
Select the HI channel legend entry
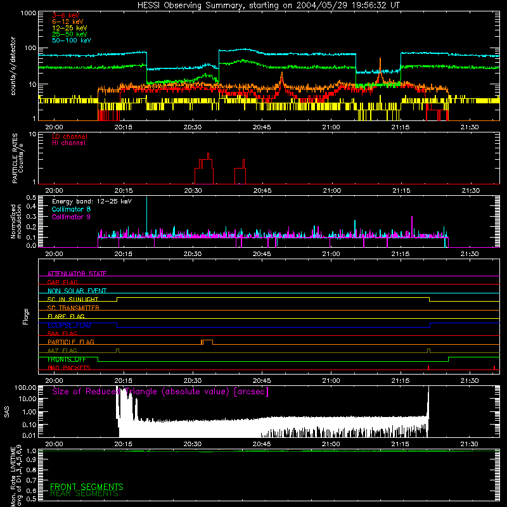pyautogui.click(x=68, y=143)
